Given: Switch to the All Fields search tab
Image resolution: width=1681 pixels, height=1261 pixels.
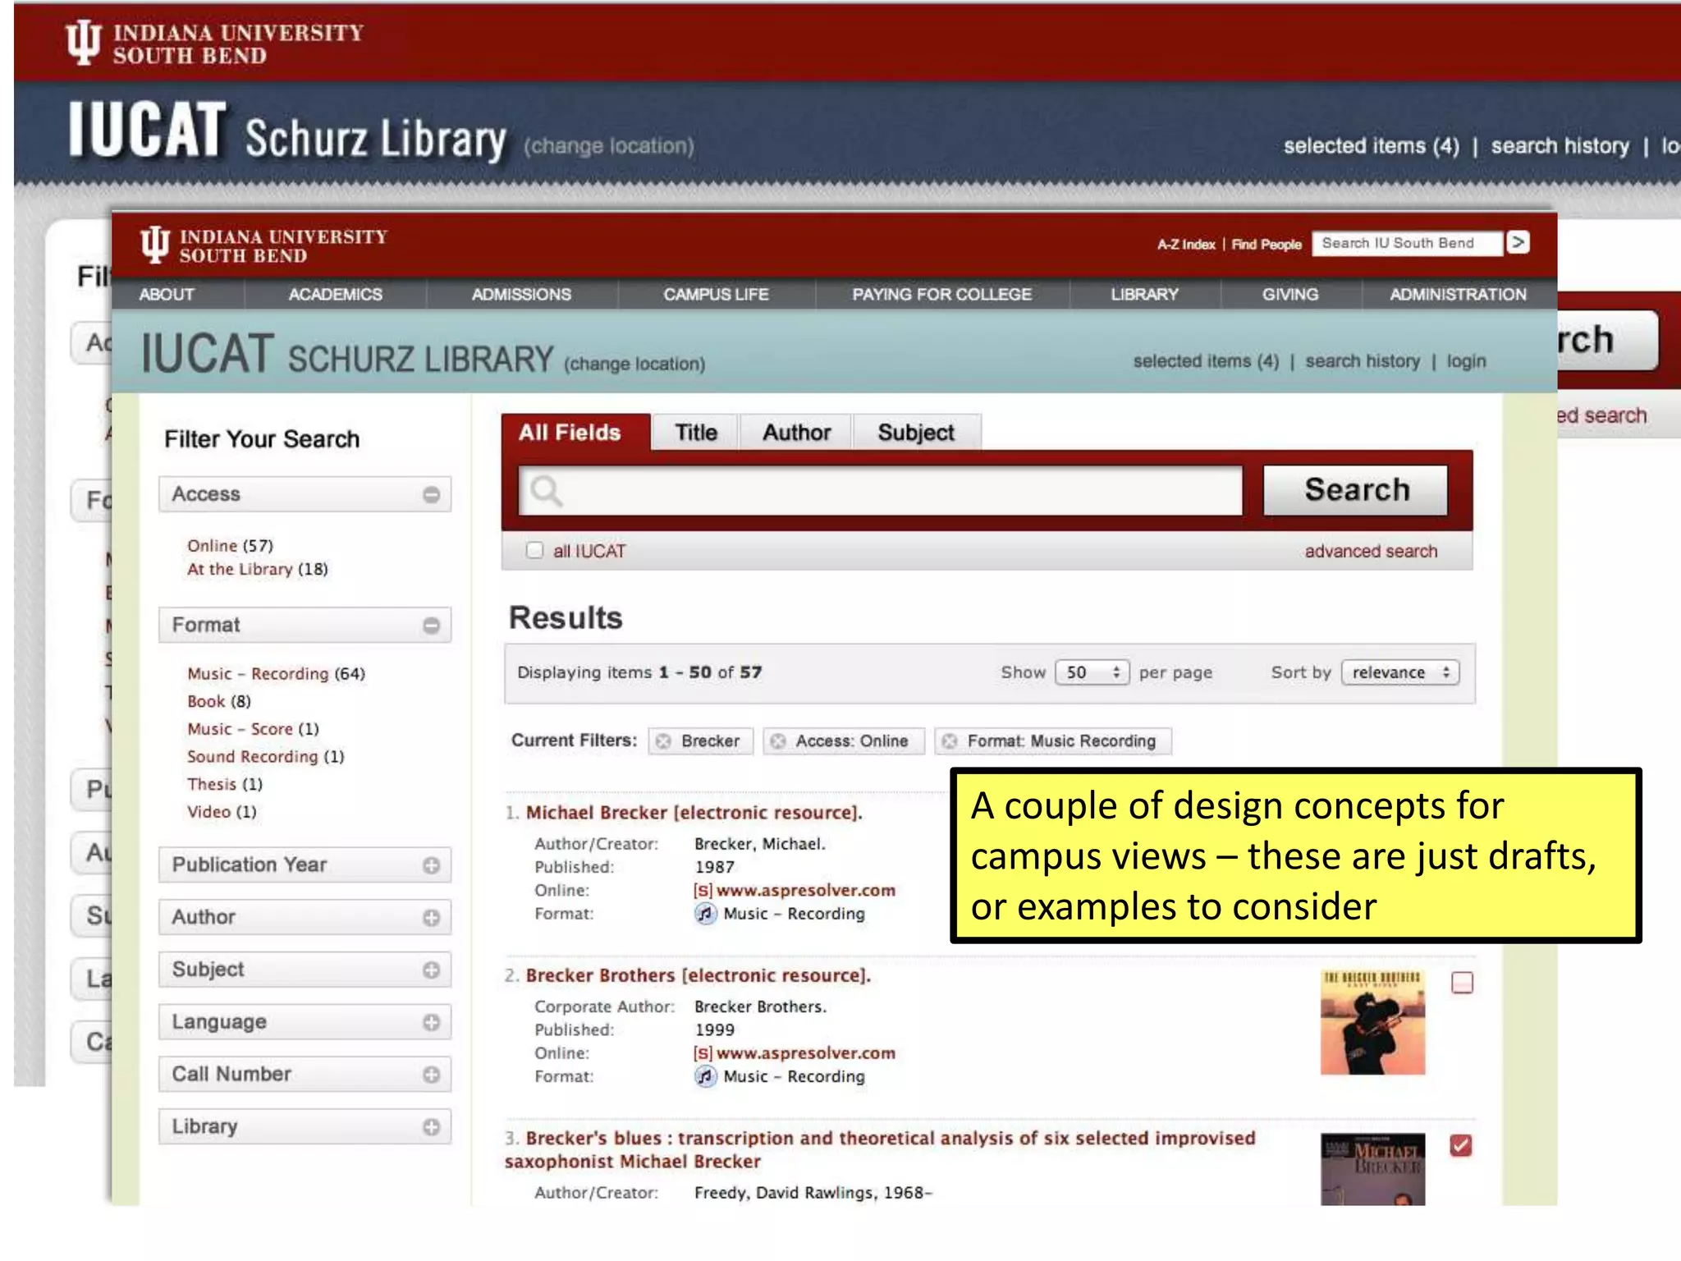Looking at the screenshot, I should 575,433.
